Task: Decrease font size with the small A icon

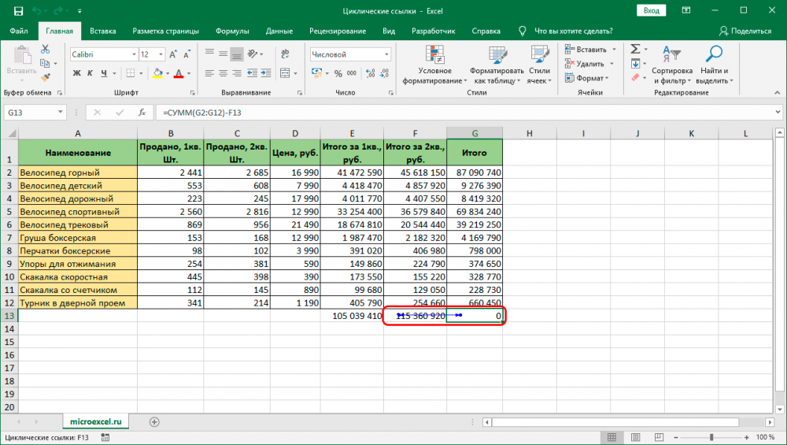Action: coord(187,54)
